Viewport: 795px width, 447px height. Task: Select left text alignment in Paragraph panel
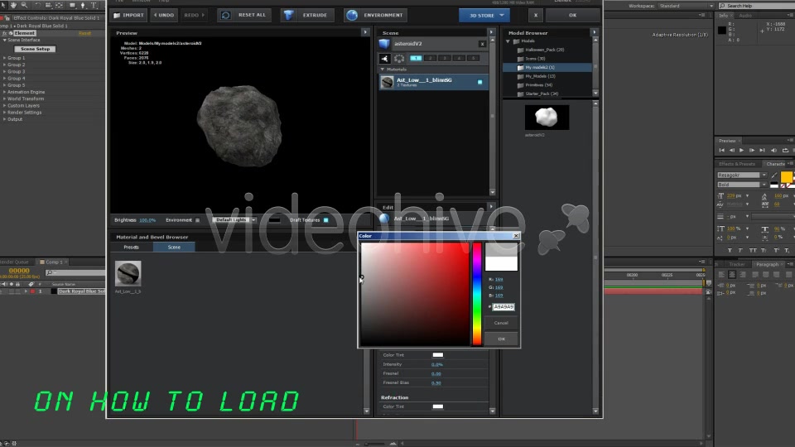(721, 275)
